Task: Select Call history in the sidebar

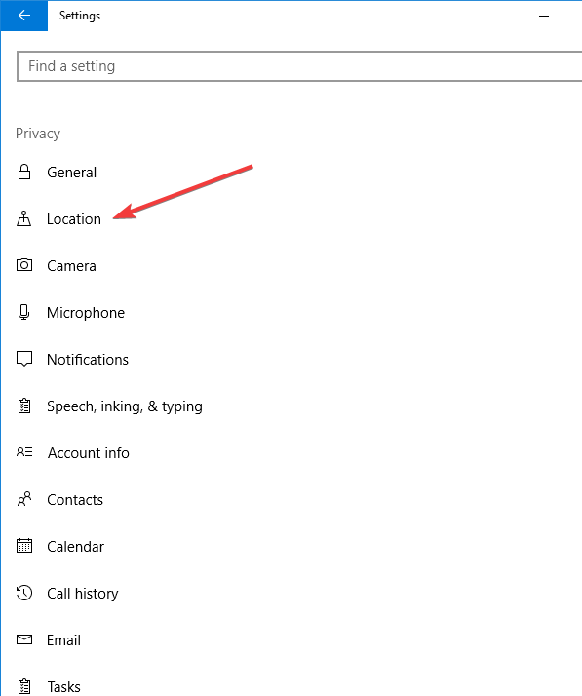Action: click(x=83, y=594)
